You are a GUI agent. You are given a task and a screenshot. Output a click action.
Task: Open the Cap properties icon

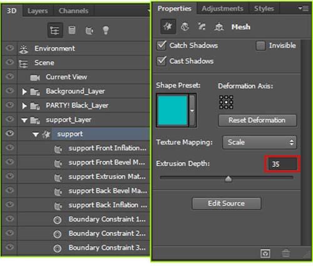coord(202,26)
